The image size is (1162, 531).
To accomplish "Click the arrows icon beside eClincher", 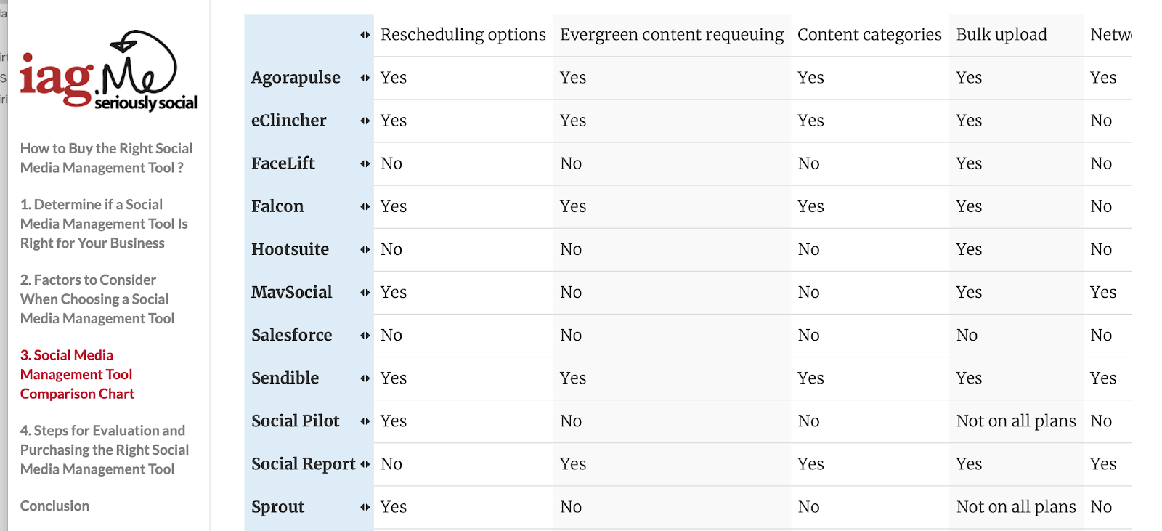I will pyautogui.click(x=365, y=121).
